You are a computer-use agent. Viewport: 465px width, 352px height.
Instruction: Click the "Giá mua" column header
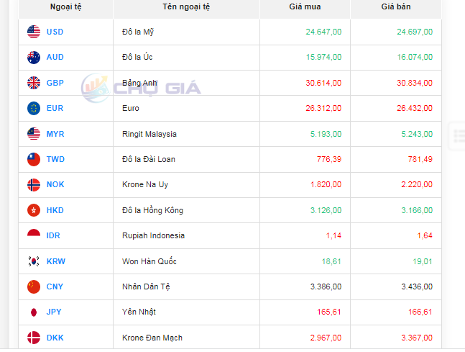[305, 7]
